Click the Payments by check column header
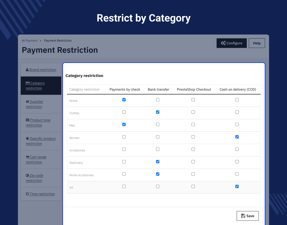The image size is (287, 225). pyautogui.click(x=125, y=89)
